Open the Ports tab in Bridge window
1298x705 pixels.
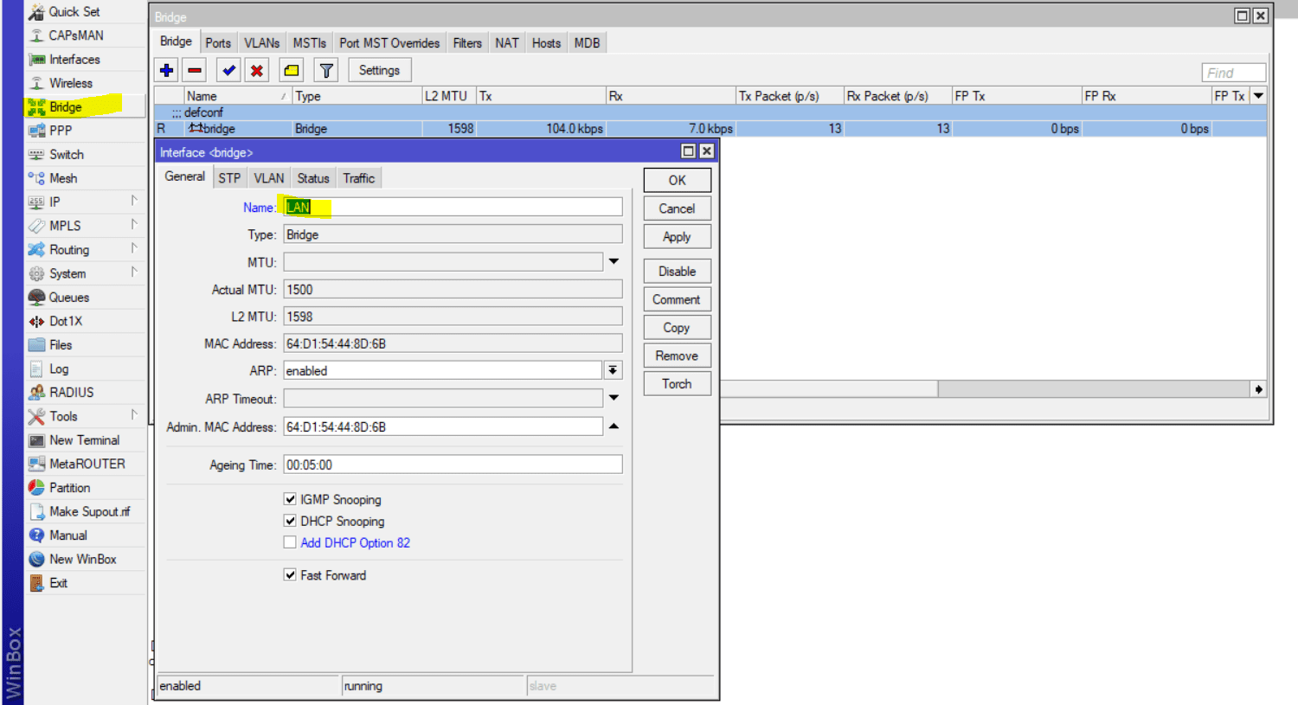[x=218, y=43]
